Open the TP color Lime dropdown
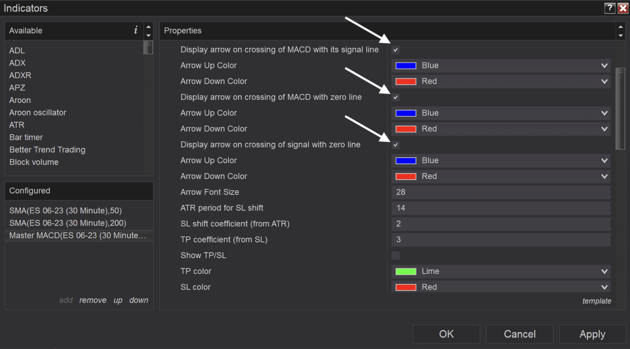The width and height of the screenshot is (630, 349). coord(500,271)
